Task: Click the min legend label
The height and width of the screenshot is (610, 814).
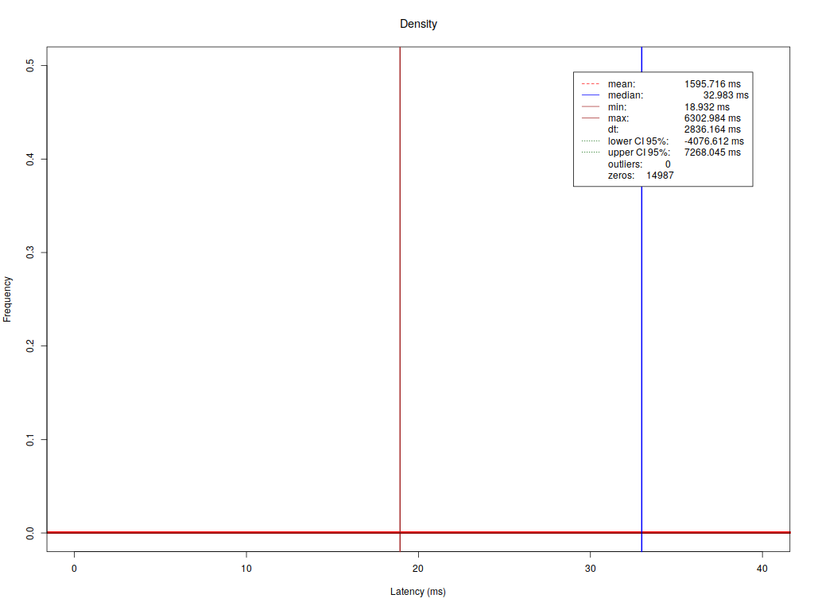Action: (617, 107)
